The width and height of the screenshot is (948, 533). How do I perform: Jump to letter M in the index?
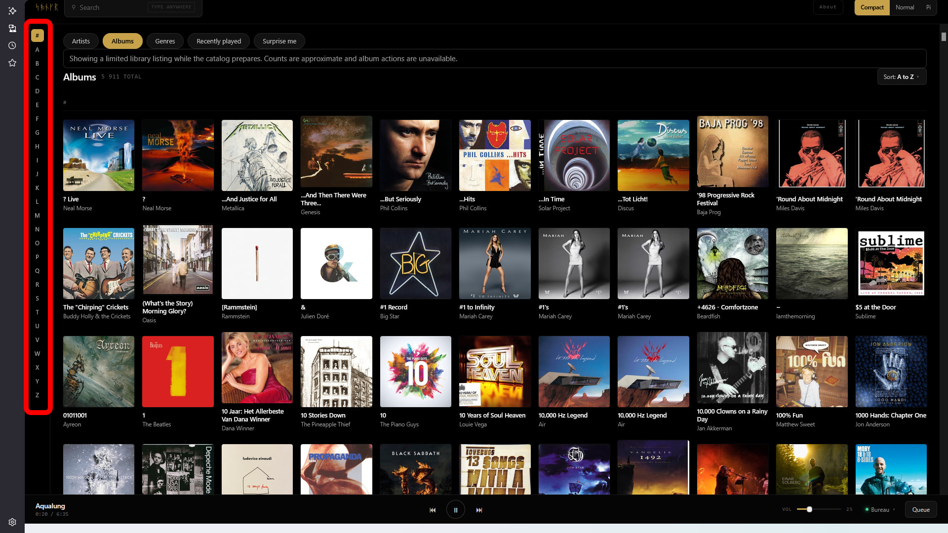pos(37,215)
